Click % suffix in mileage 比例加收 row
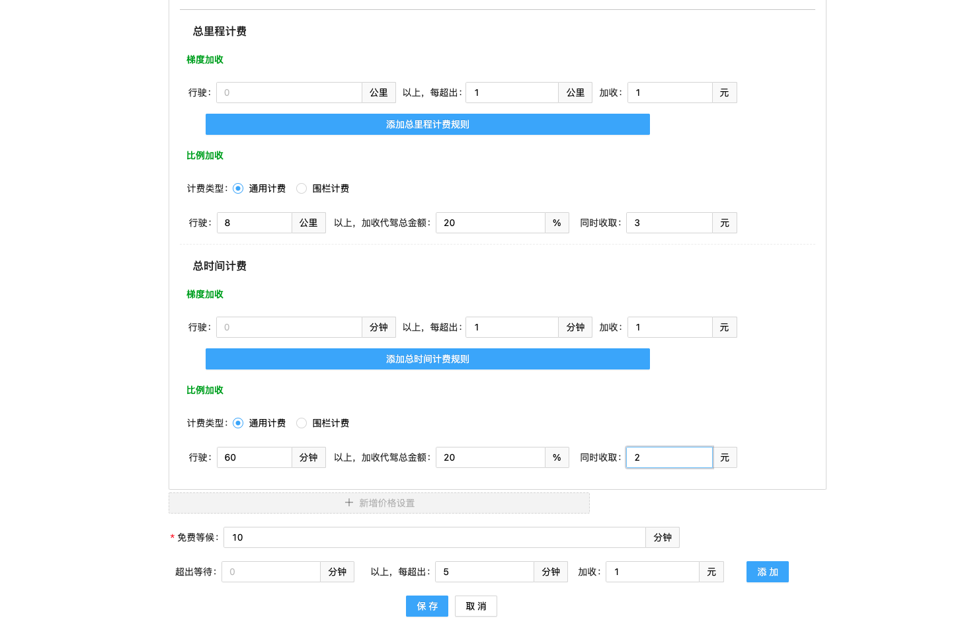Viewport: 968px width, 620px height. 557,223
